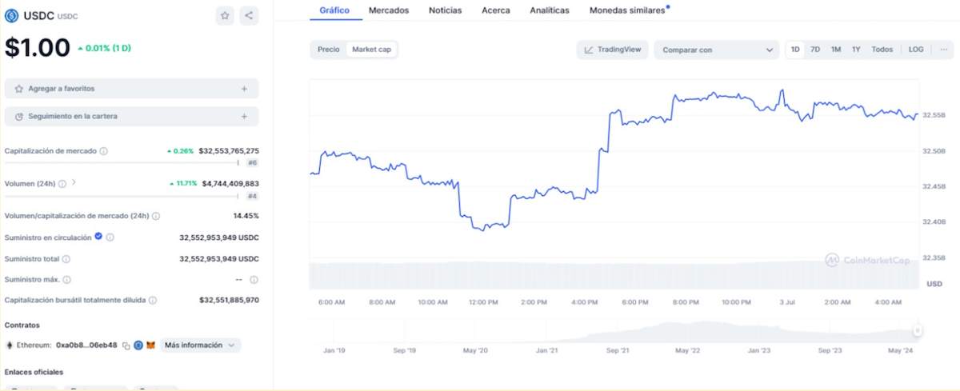Click the Ethereum logo in Contratos
This screenshot has height=391, width=960.
[x=10, y=345]
